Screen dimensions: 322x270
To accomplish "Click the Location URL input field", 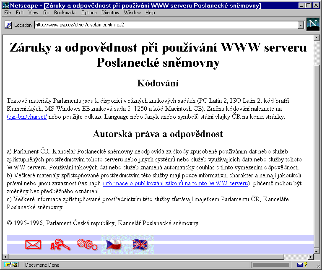I will pyautogui.click(x=166, y=25).
